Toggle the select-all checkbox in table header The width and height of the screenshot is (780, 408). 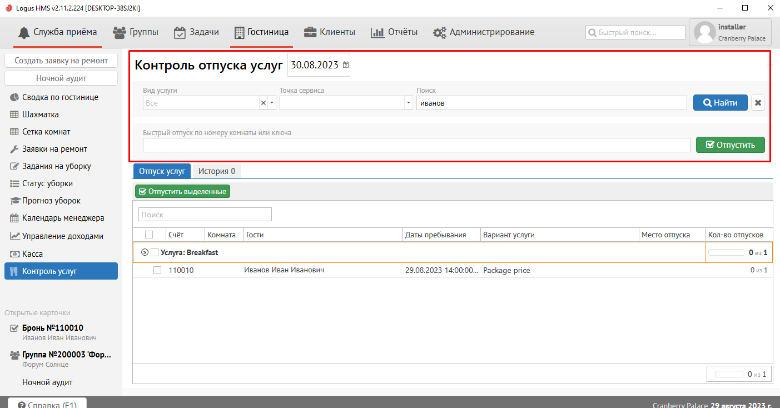tap(149, 235)
